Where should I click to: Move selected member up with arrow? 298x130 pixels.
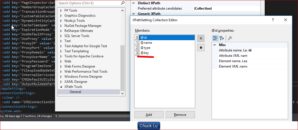pos(201,38)
